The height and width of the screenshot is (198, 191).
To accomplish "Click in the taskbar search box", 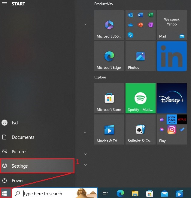I will [x=55, y=193].
